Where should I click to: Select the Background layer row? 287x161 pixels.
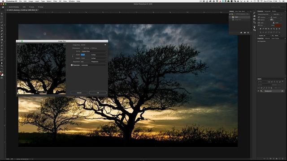click(x=271, y=91)
